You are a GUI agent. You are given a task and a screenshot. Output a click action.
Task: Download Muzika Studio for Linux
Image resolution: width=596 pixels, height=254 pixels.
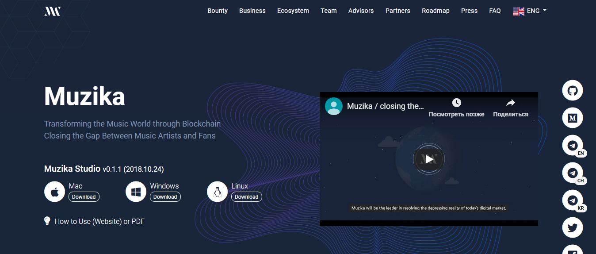point(247,197)
